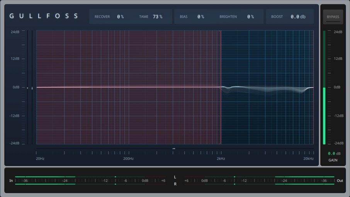The image size is (350, 197).
Task: Select the BOOST 0.0 db value
Action: [298, 17]
